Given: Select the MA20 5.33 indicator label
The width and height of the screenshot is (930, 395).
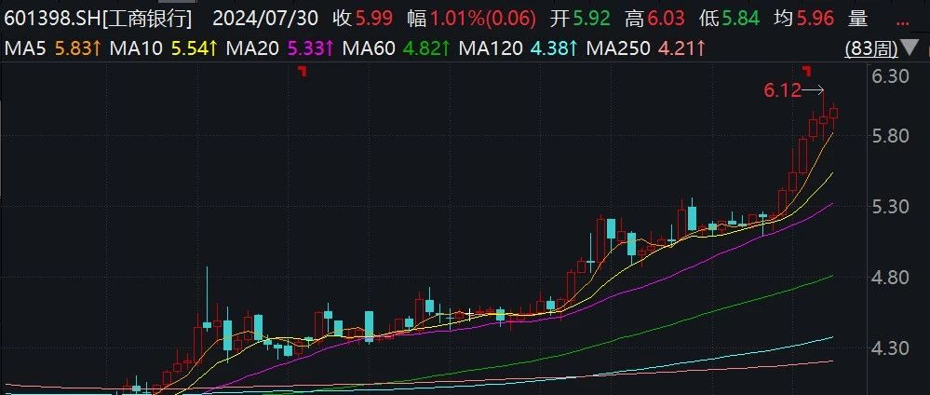Looking at the screenshot, I should pos(280,48).
